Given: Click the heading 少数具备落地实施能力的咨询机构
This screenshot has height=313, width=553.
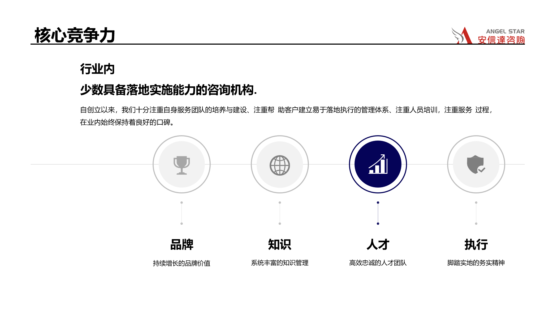Looking at the screenshot, I should tap(169, 90).
